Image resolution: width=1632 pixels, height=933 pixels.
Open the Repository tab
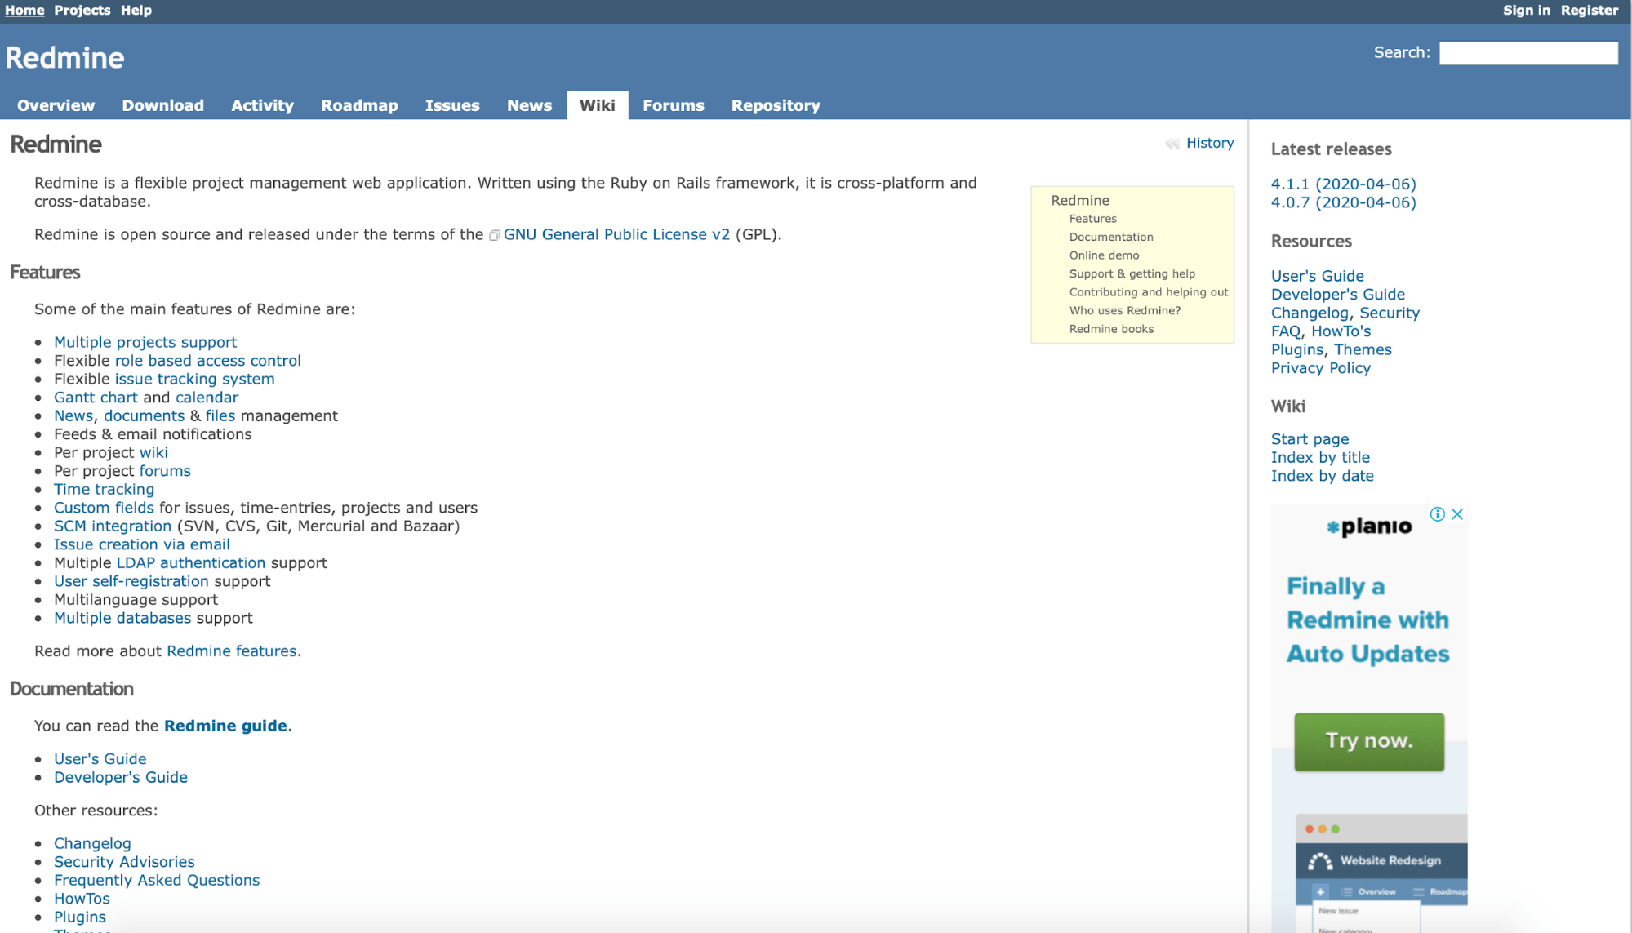775,104
